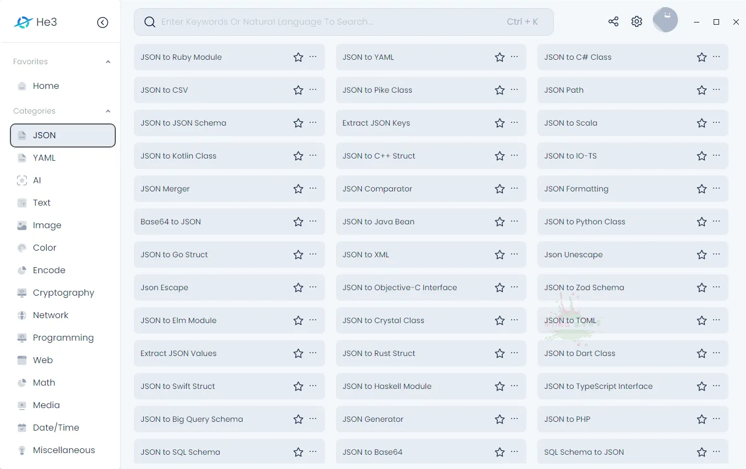The height and width of the screenshot is (469, 746).
Task: Select the JSON category
Action: (x=63, y=135)
